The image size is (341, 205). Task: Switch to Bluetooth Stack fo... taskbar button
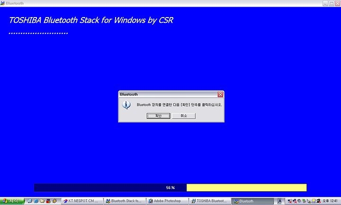click(x=125, y=201)
